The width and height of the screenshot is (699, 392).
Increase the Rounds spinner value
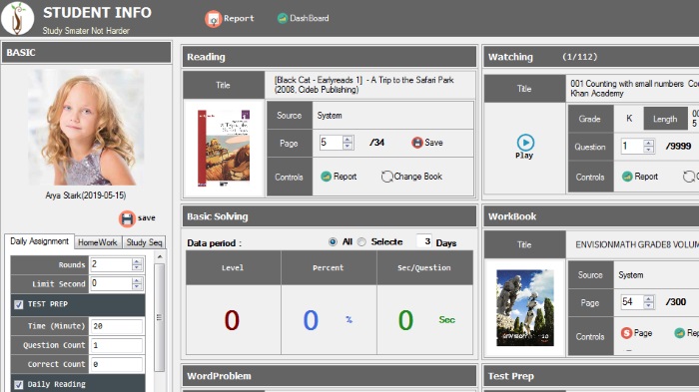coord(137,261)
